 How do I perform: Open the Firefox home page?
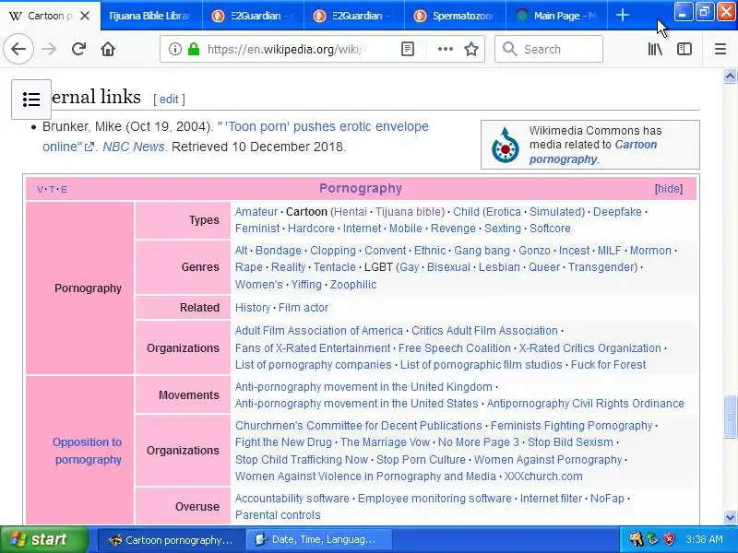click(x=108, y=49)
